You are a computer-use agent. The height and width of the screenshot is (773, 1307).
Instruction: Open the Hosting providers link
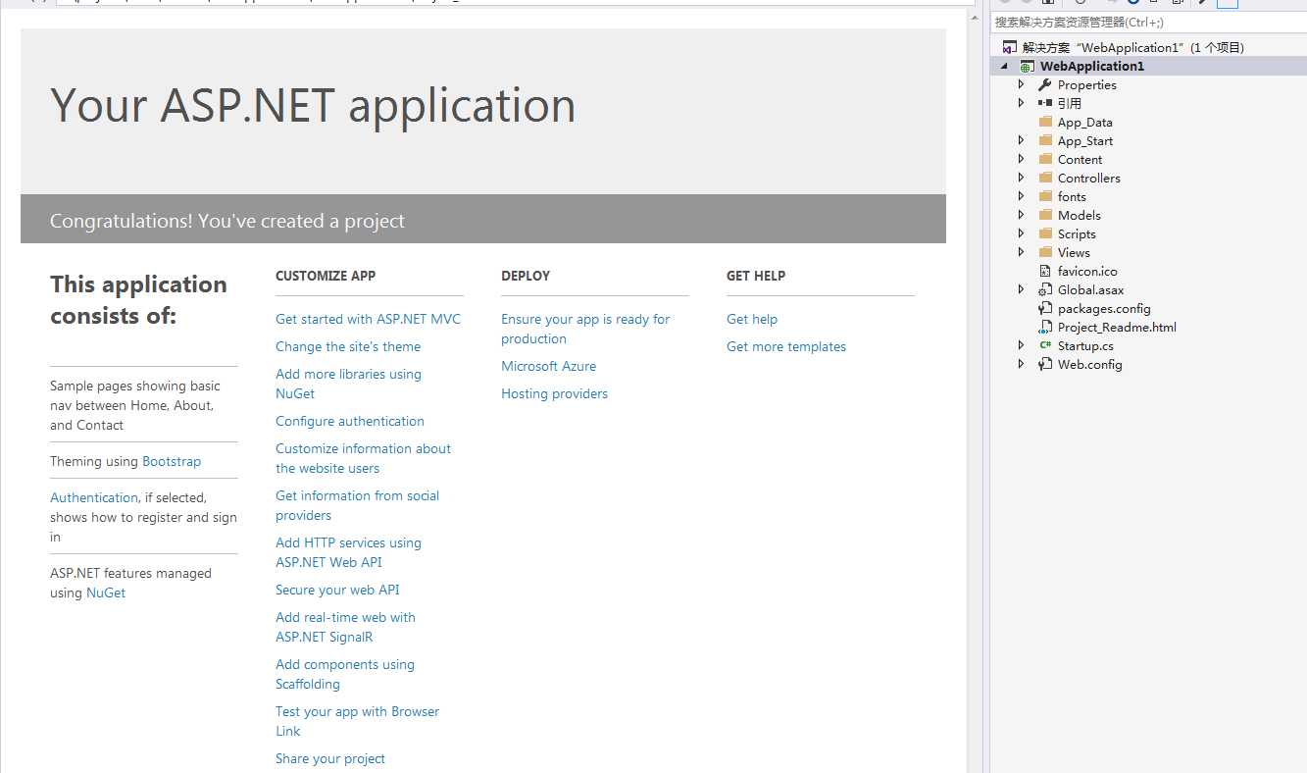click(x=554, y=393)
